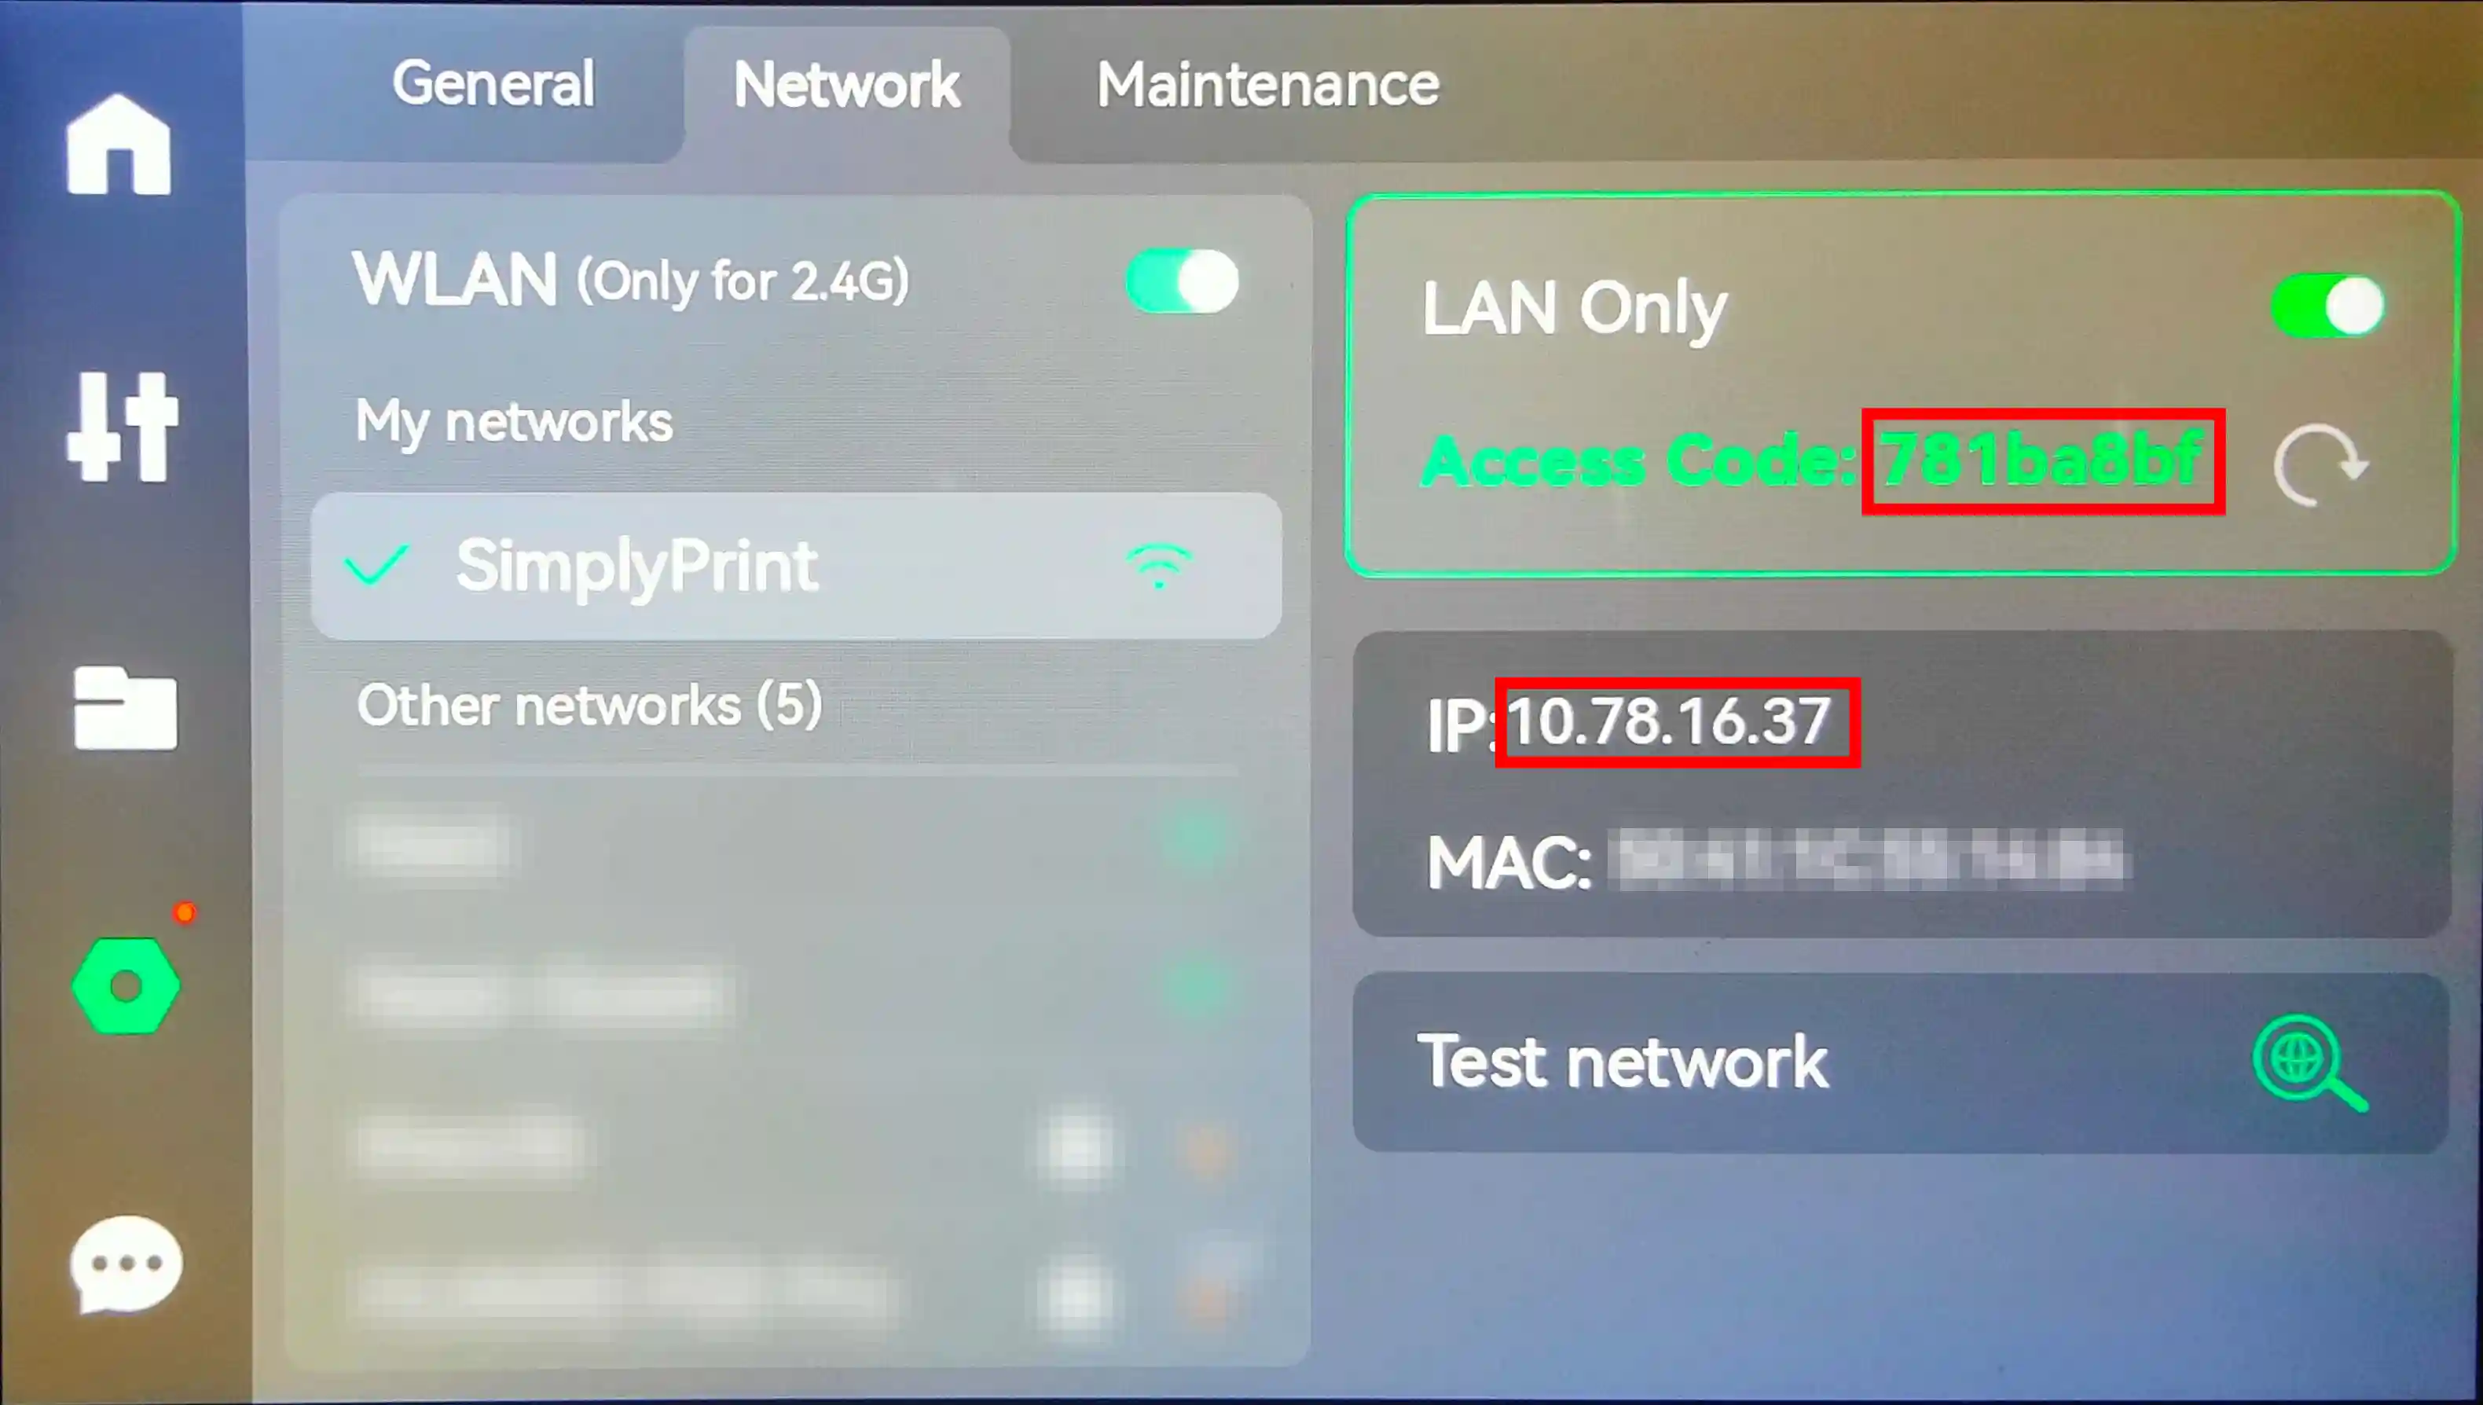This screenshot has width=2483, height=1405.
Task: Select the green Settings hexagon icon
Action: [x=126, y=986]
